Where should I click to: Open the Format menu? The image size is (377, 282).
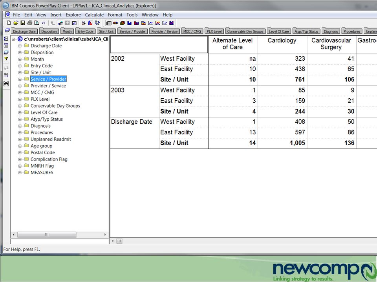tap(115, 15)
